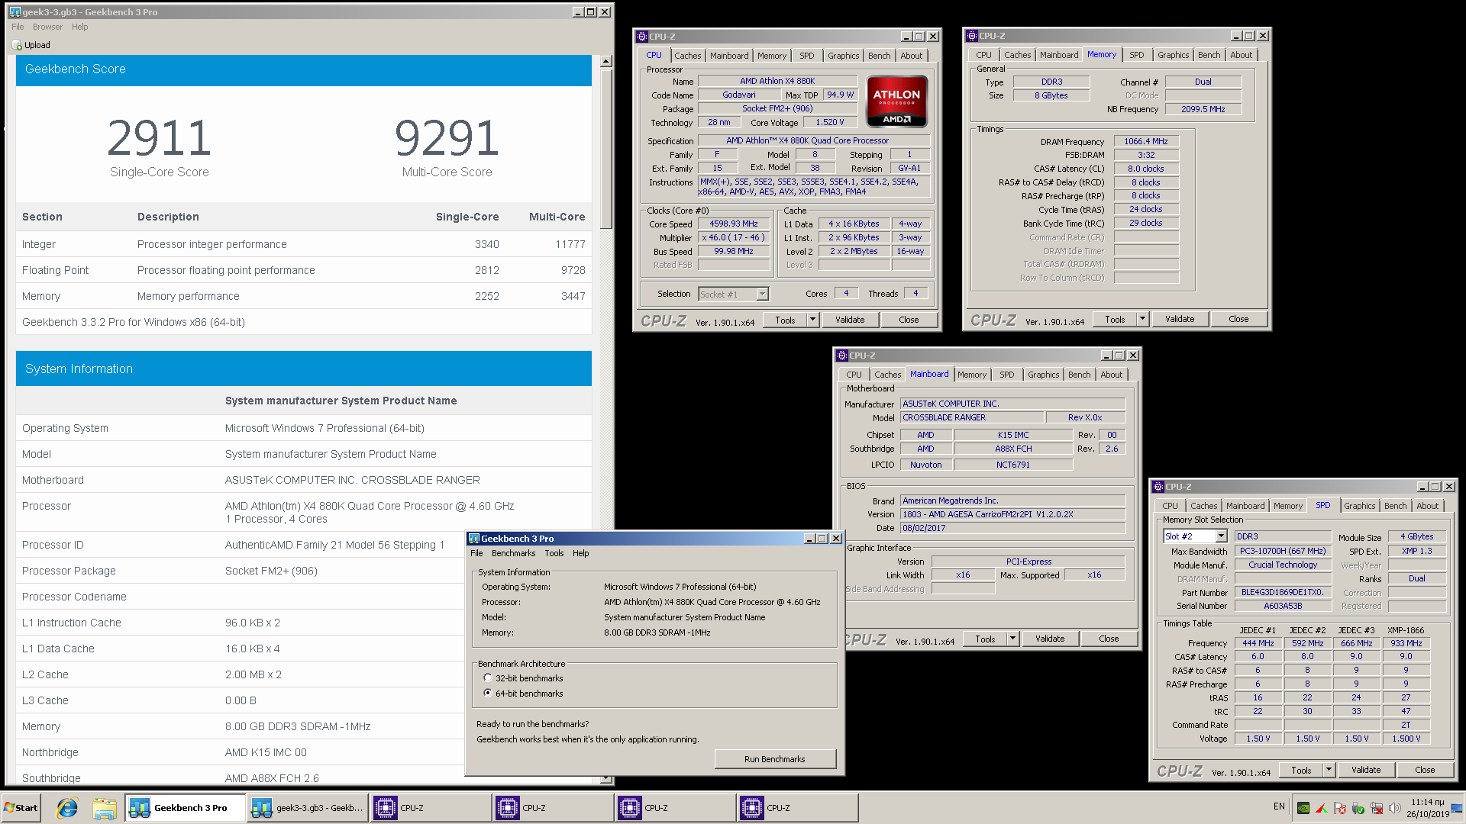Click Part Number BLE4G3D1869DE1TX0 field
Image resolution: width=1466 pixels, height=824 pixels.
[x=1282, y=592]
